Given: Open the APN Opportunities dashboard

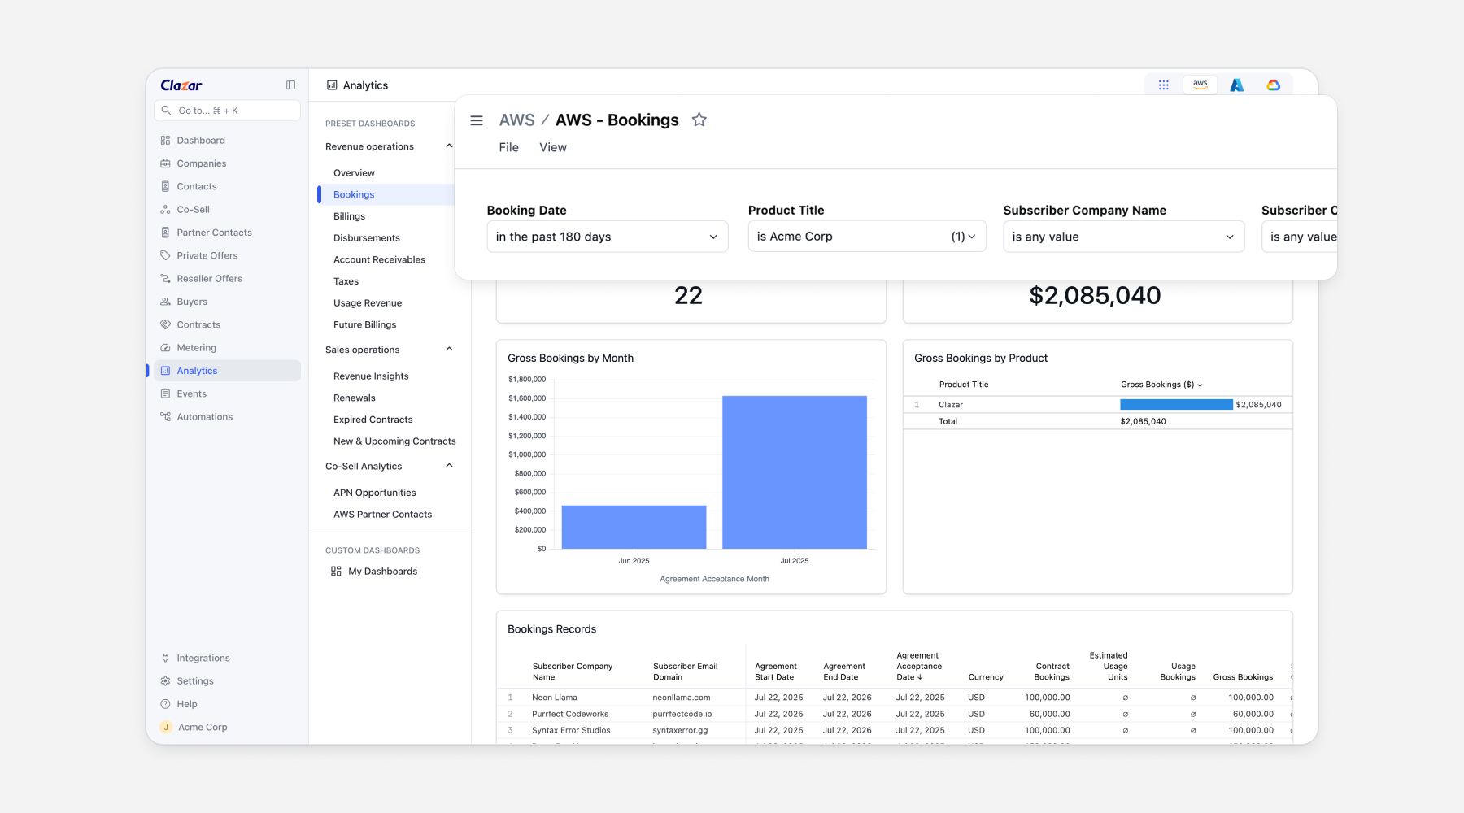Looking at the screenshot, I should click(x=375, y=493).
